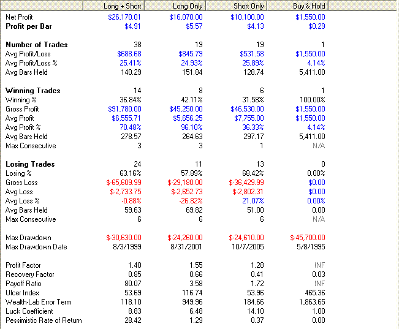This screenshot has width=399, height=329.
Task: Click the 8/3/1999 drawdown date cell
Action: [x=127, y=247]
